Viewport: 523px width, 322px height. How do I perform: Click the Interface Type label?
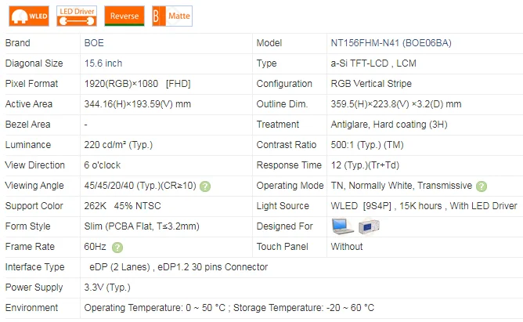pos(34,267)
